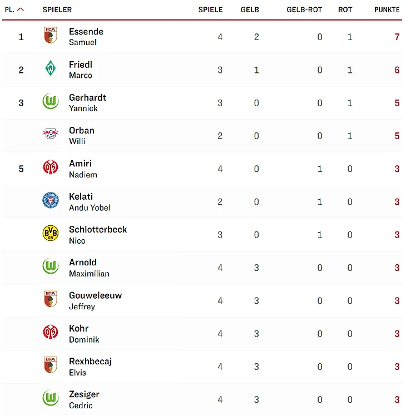Sort by PUNKTE column header
The width and height of the screenshot is (406, 415).
pos(387,10)
